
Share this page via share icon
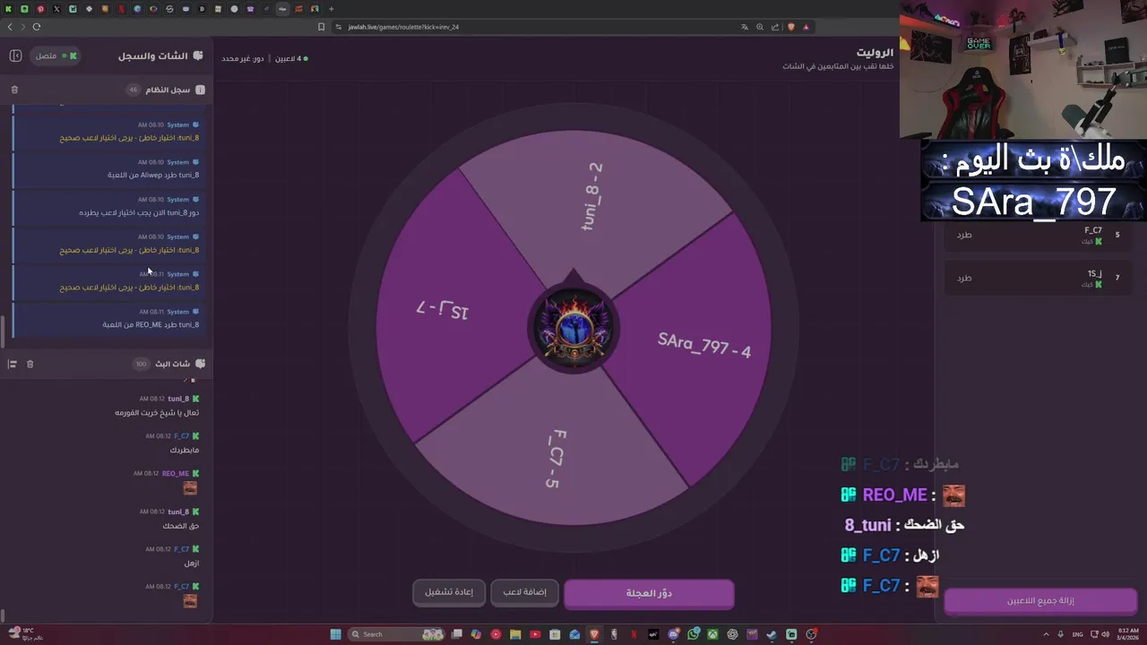coord(773,27)
